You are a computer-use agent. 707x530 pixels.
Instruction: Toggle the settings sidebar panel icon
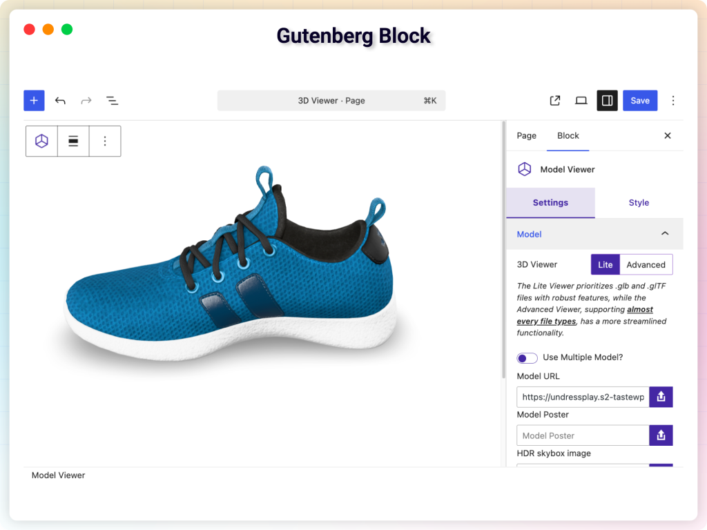(x=607, y=100)
